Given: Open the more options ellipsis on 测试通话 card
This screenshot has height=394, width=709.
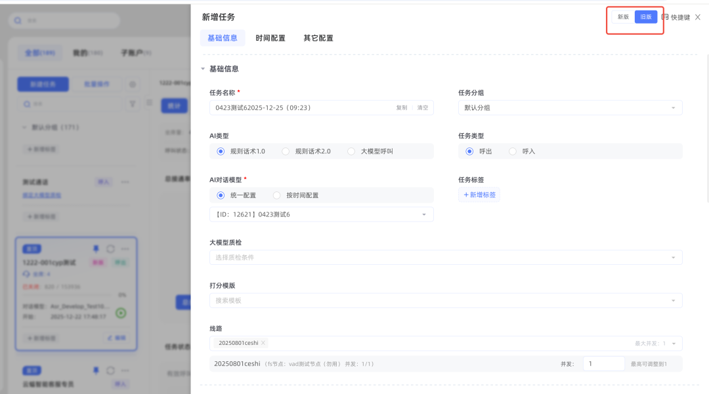Looking at the screenshot, I should click(125, 182).
